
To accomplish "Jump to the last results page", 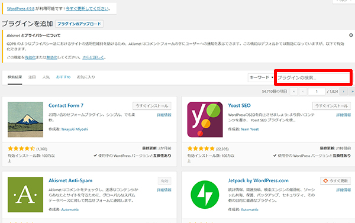I will (352, 92).
